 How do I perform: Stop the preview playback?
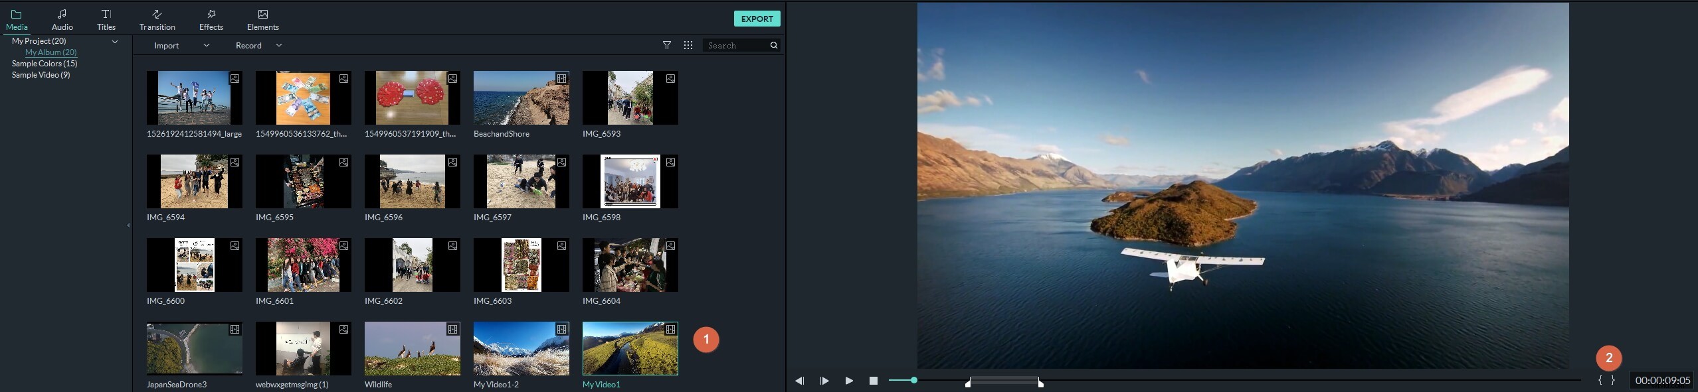pyautogui.click(x=874, y=381)
